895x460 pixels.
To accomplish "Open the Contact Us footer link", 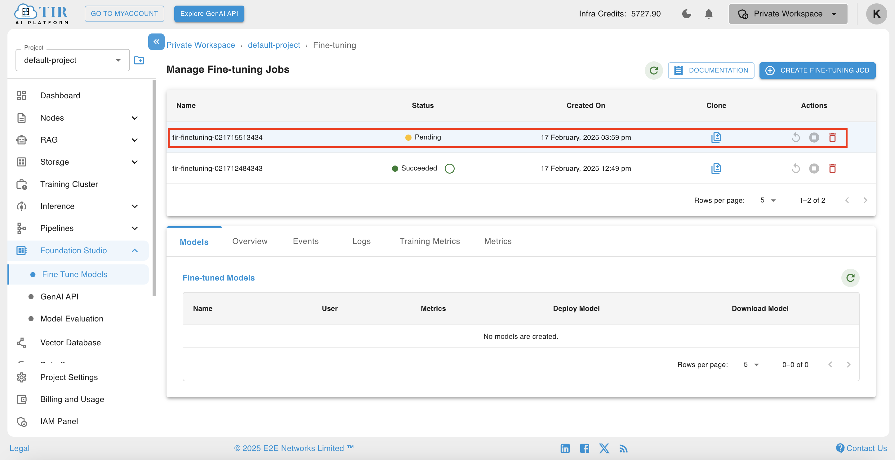I will [x=861, y=448].
